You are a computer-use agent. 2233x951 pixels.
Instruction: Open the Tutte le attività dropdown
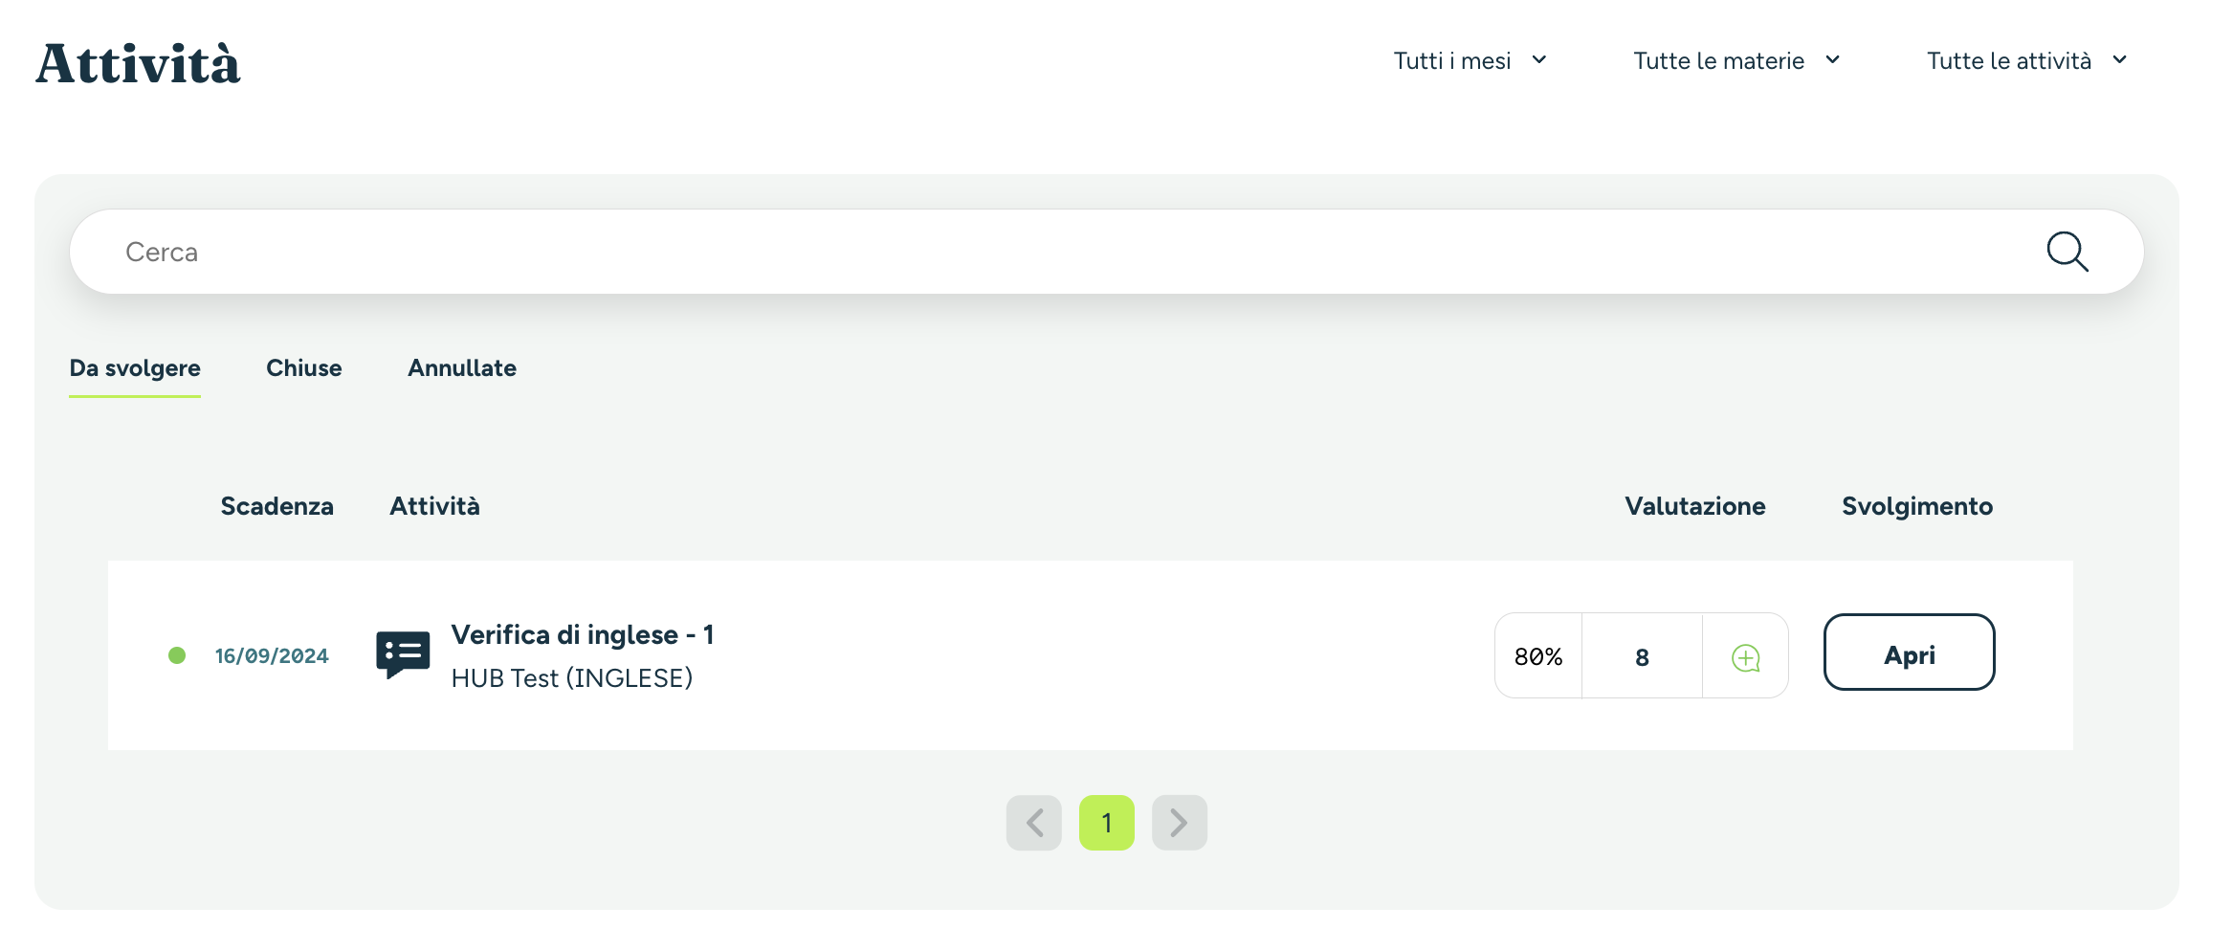pos(2027,60)
